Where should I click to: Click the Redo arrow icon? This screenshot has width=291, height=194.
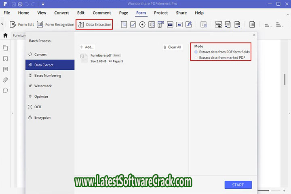(33, 4)
